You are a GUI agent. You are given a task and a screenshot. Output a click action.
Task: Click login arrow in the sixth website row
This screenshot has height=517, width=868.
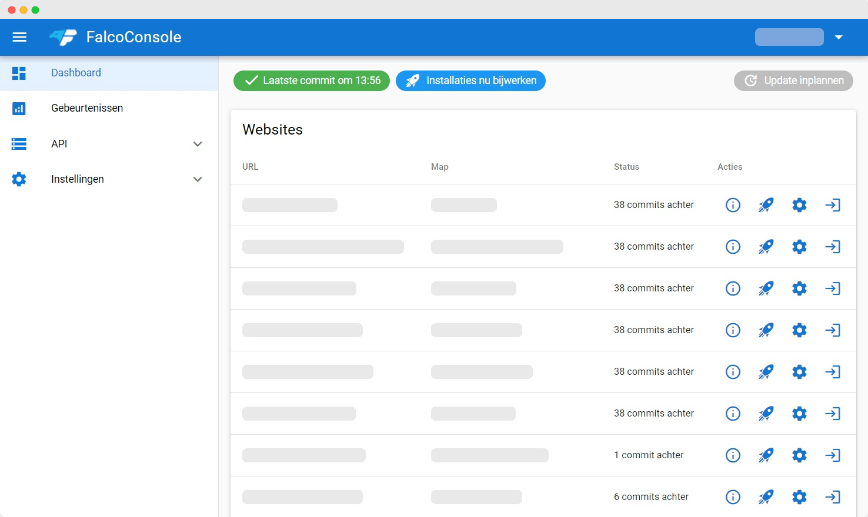pos(833,414)
